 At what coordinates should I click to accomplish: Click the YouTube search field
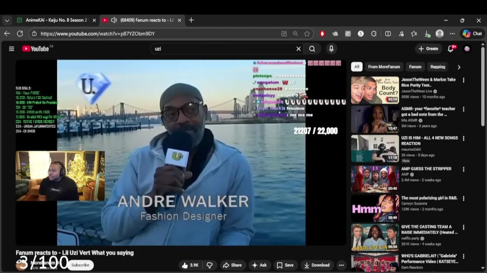(224, 49)
